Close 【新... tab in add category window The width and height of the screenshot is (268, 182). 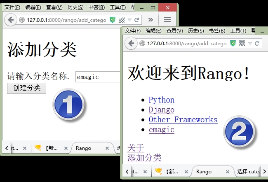click(66, 148)
